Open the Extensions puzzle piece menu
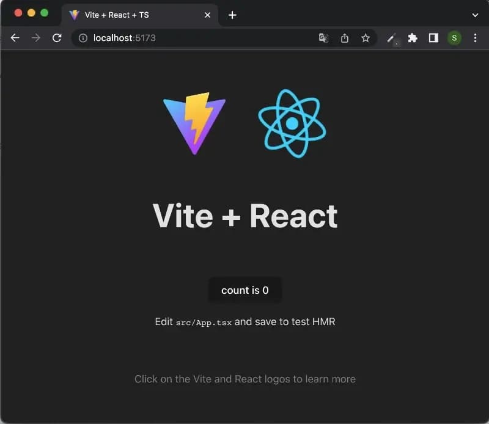 click(x=413, y=38)
